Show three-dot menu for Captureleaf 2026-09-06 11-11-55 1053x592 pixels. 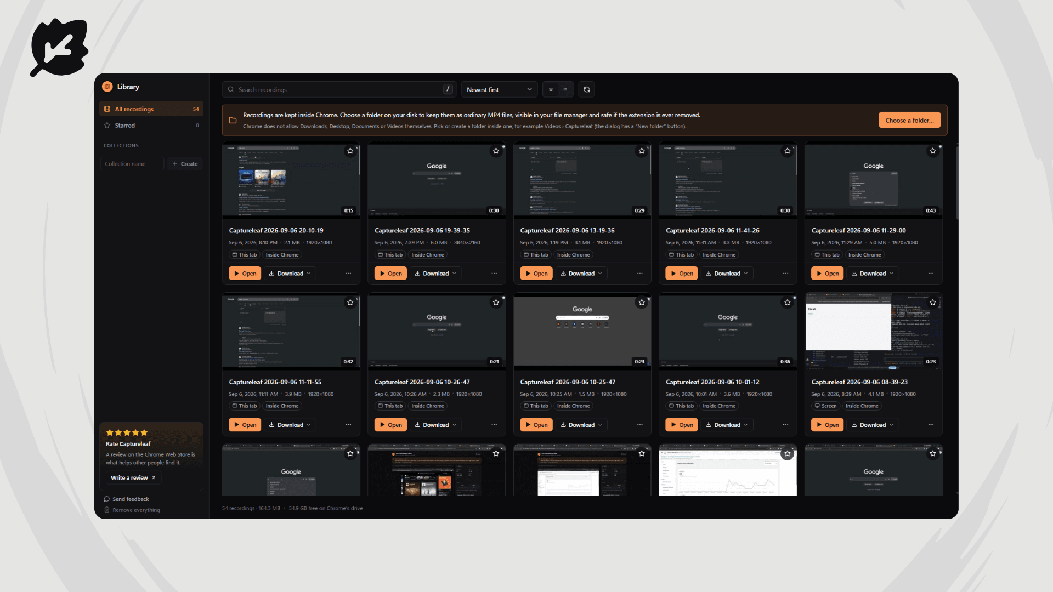[x=348, y=425]
